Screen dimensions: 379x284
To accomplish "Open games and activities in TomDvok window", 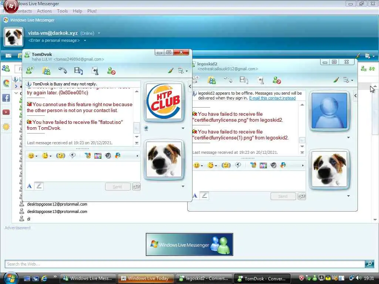I will [95, 71].
